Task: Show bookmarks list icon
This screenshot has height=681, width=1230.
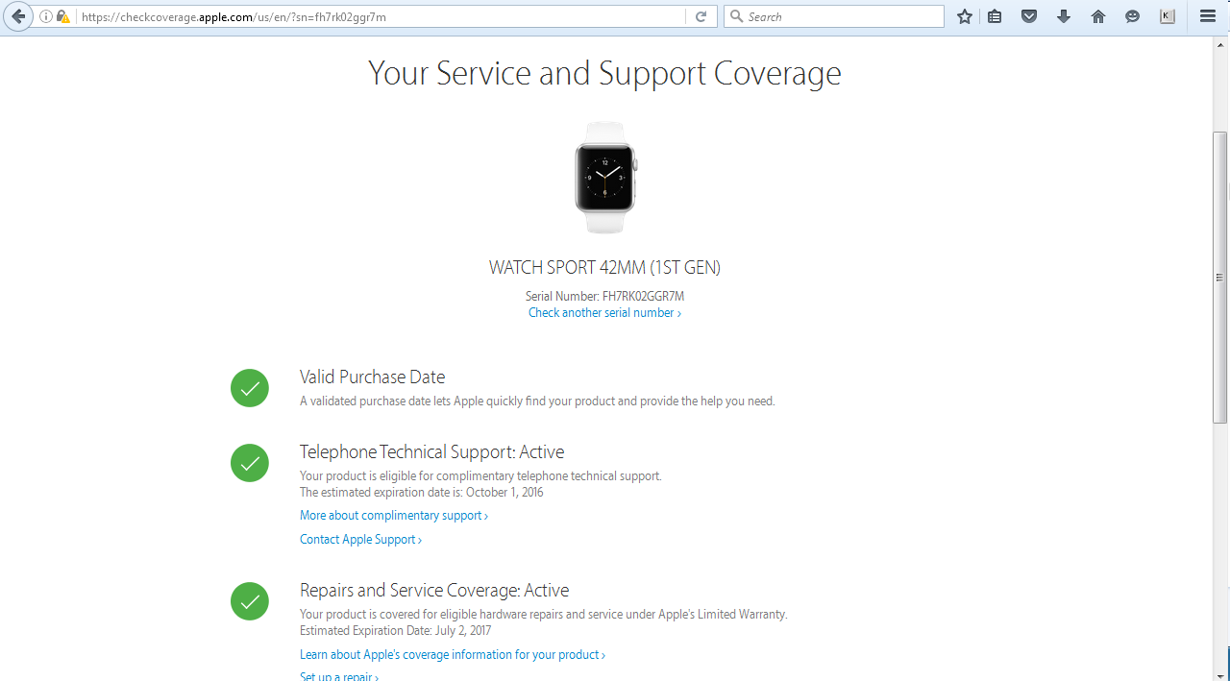Action: [996, 16]
